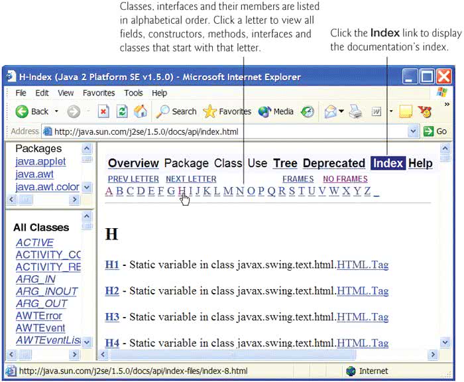Screen dimensions: 464x382
Task: Jump to index letter Z
Action: (367, 191)
